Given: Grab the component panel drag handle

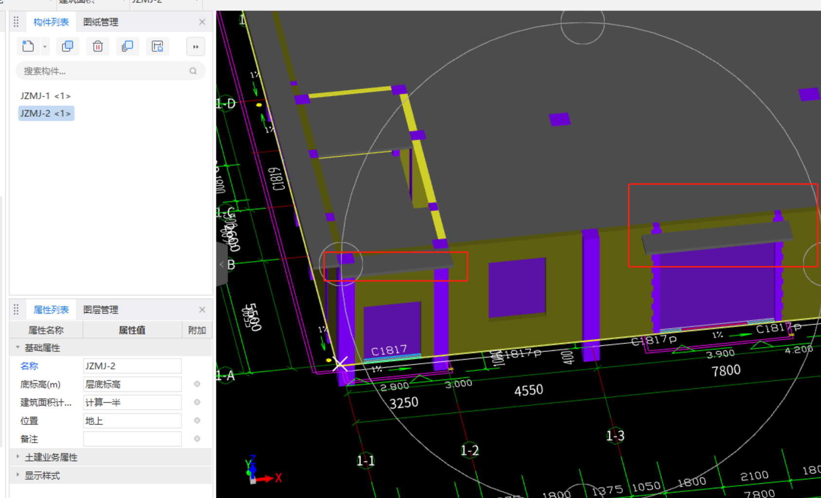Looking at the screenshot, I should [16, 22].
